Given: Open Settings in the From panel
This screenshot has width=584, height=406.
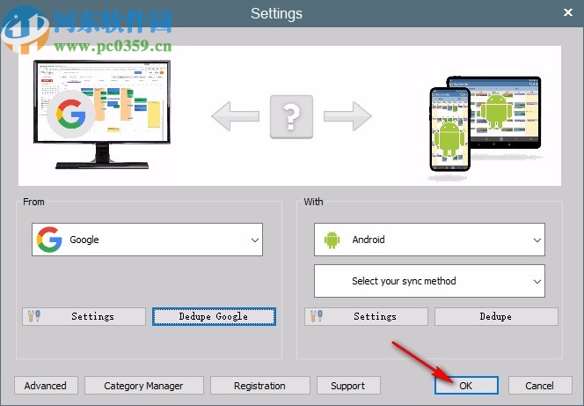Looking at the screenshot, I should pos(84,316).
